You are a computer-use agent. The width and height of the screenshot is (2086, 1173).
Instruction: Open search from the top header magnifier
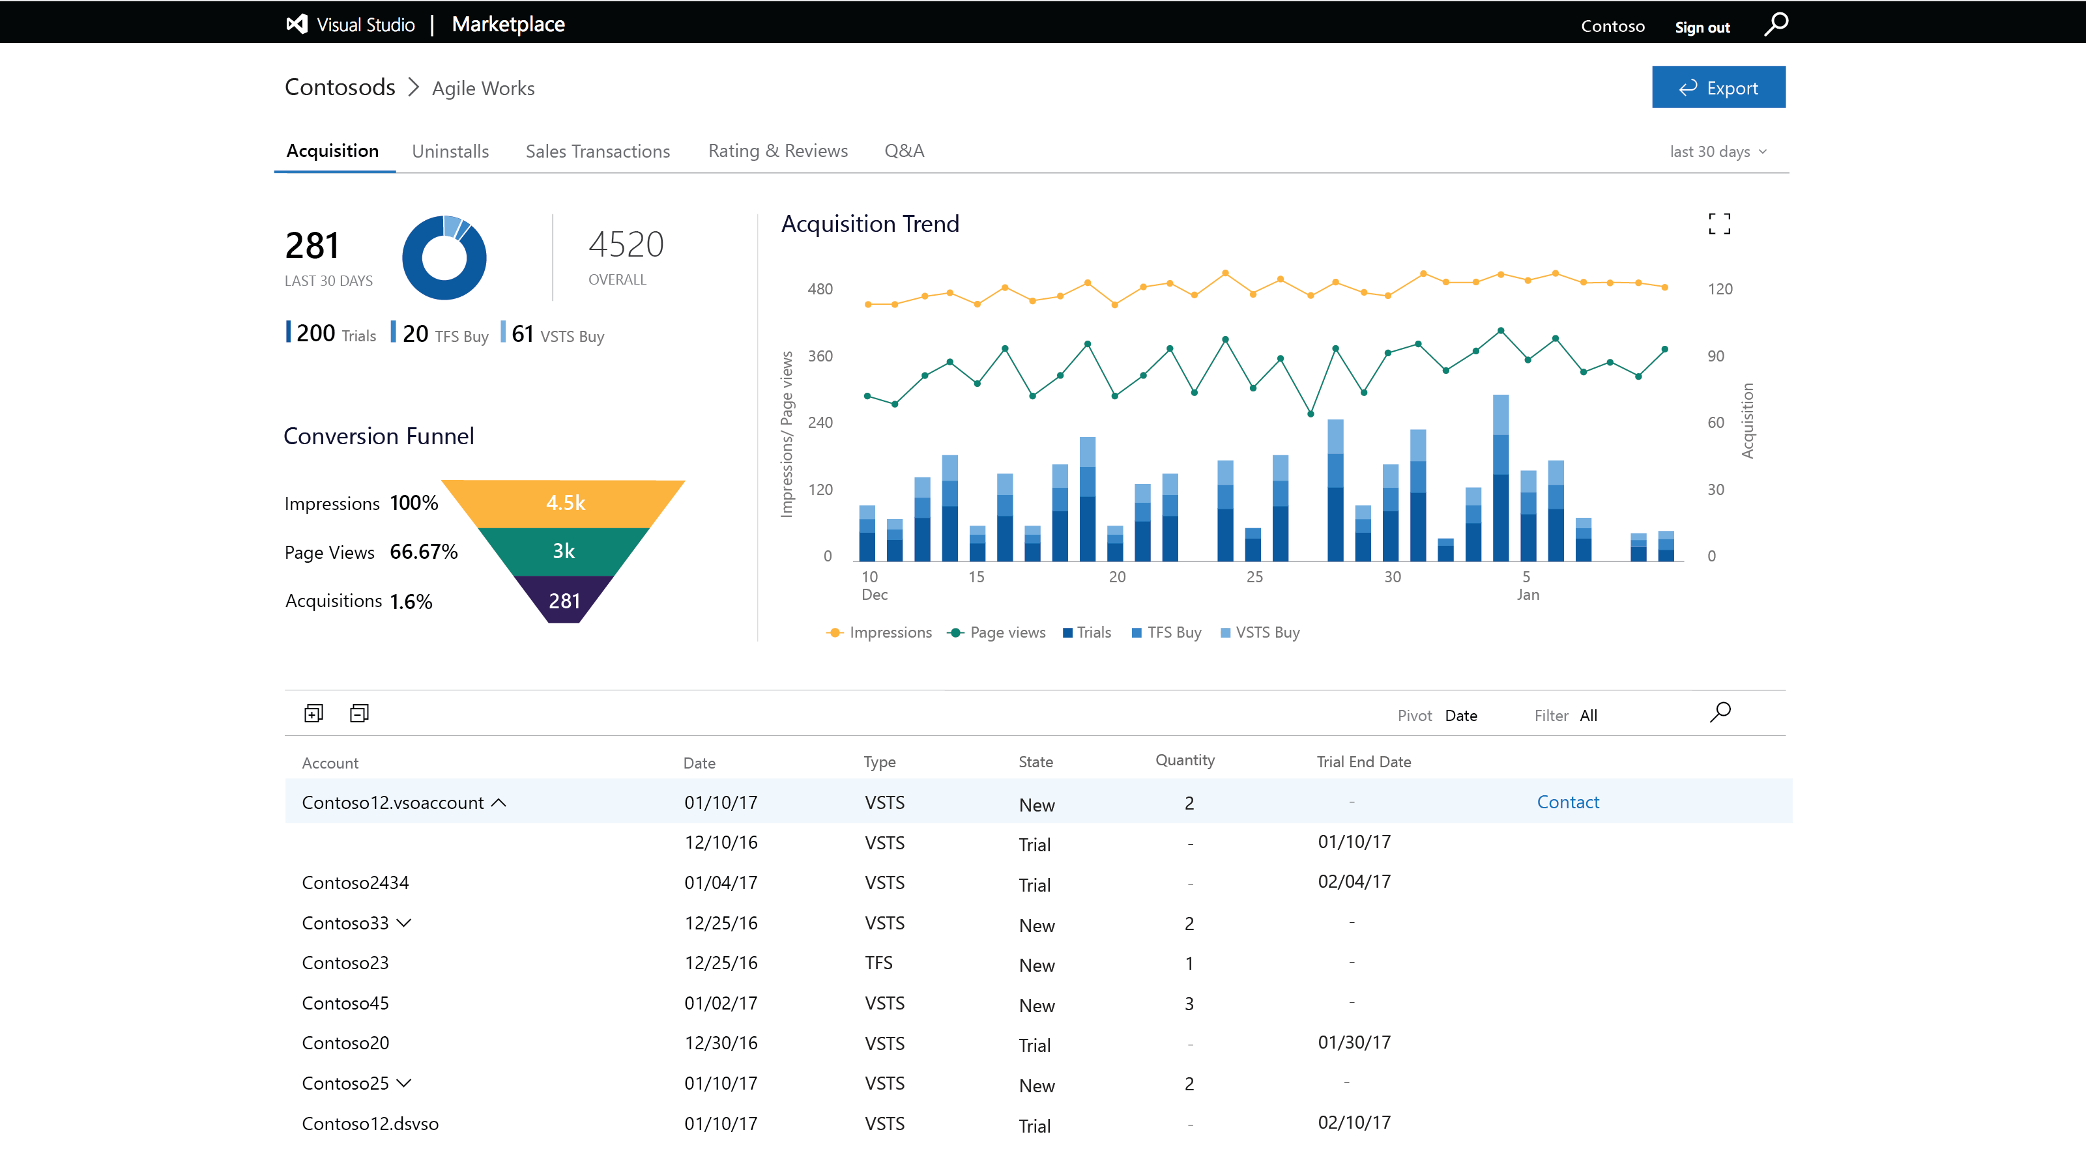[1776, 24]
